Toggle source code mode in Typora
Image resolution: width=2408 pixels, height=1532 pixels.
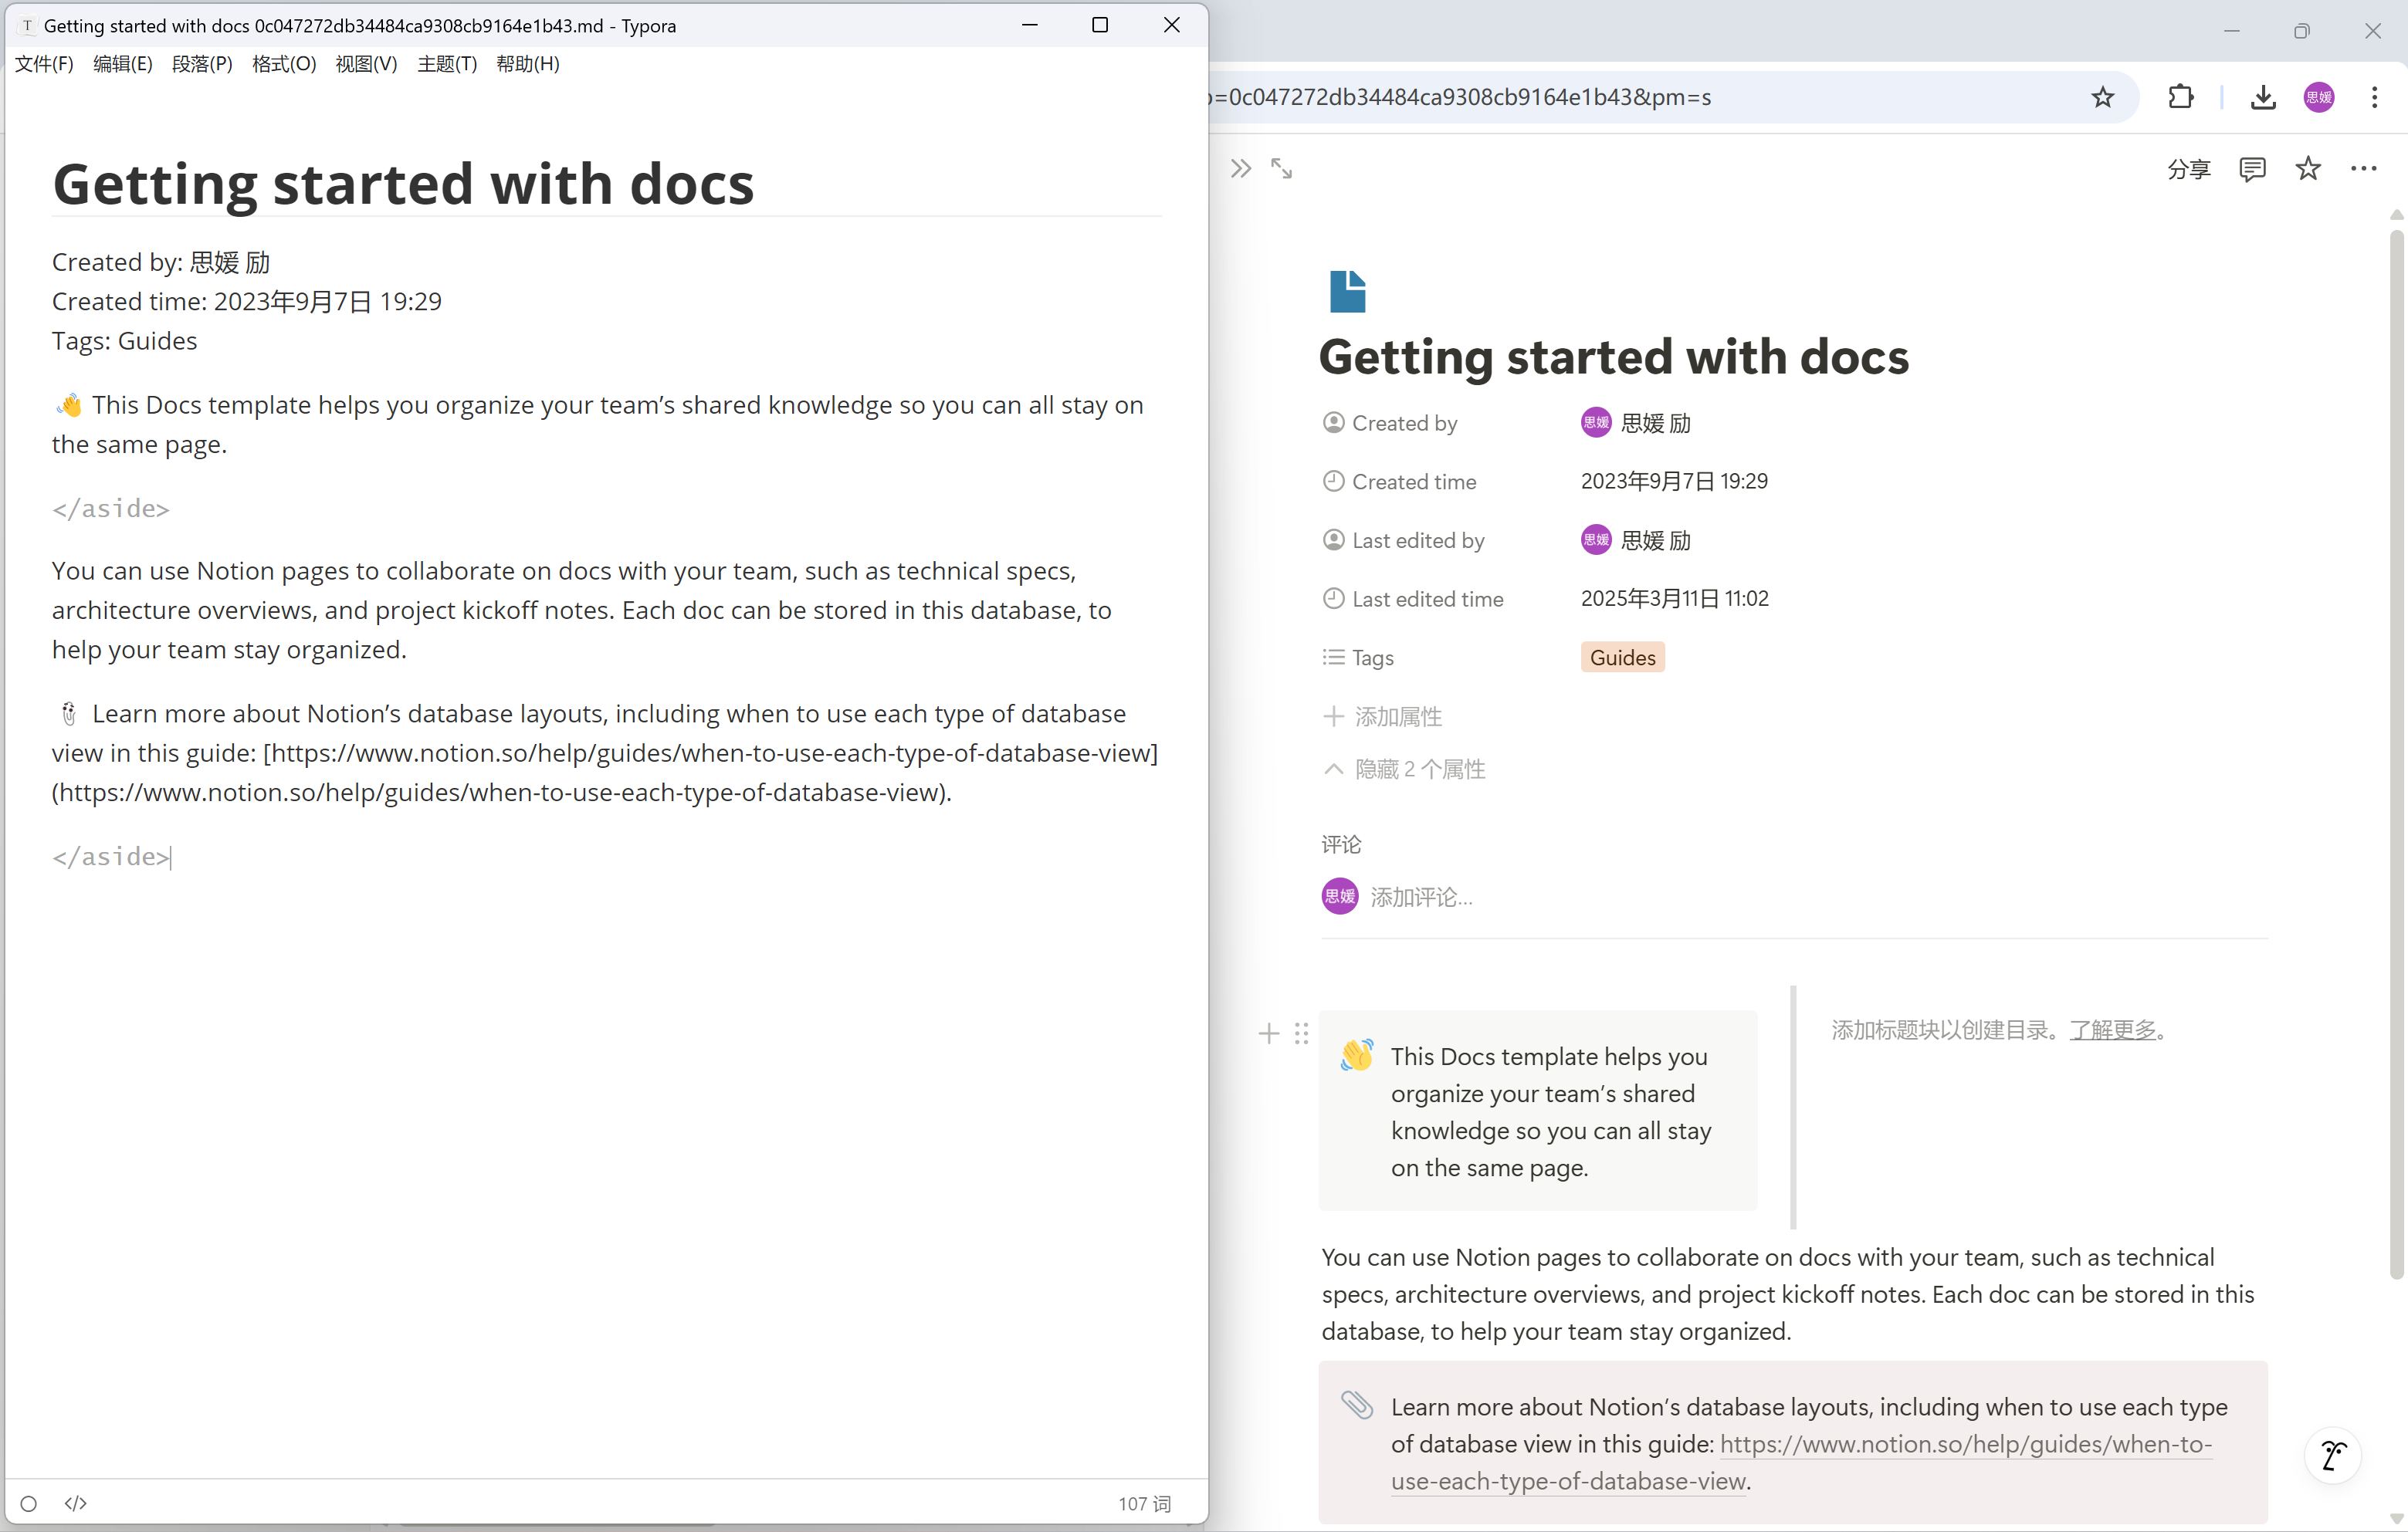point(76,1503)
